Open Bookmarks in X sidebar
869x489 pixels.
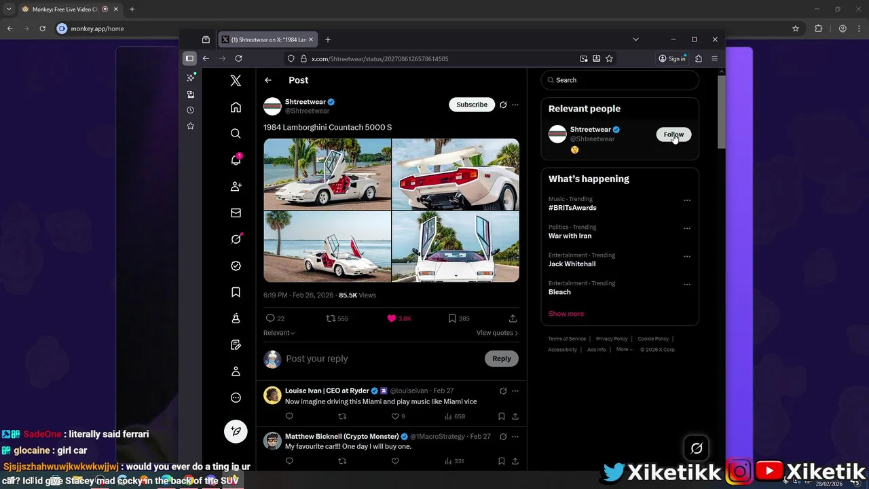click(236, 292)
